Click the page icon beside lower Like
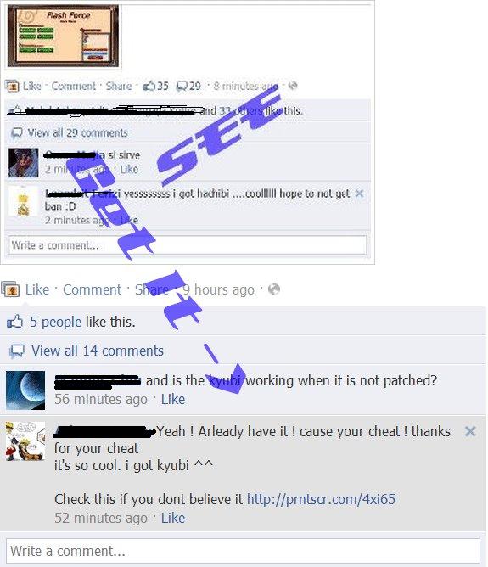This screenshot has height=567, width=488. (x=11, y=289)
